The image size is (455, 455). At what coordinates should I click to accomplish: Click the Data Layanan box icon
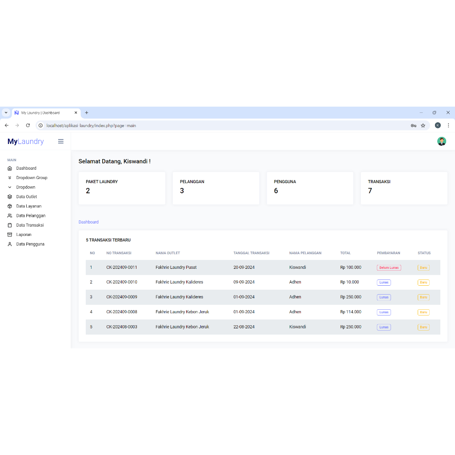(10, 206)
